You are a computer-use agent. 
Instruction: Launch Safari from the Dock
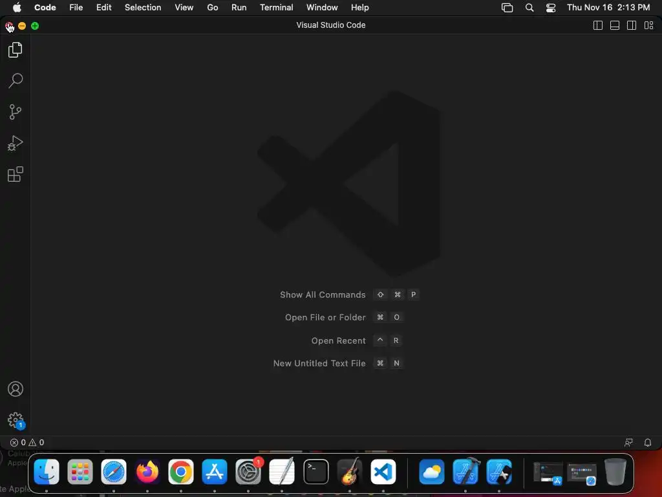tap(114, 472)
